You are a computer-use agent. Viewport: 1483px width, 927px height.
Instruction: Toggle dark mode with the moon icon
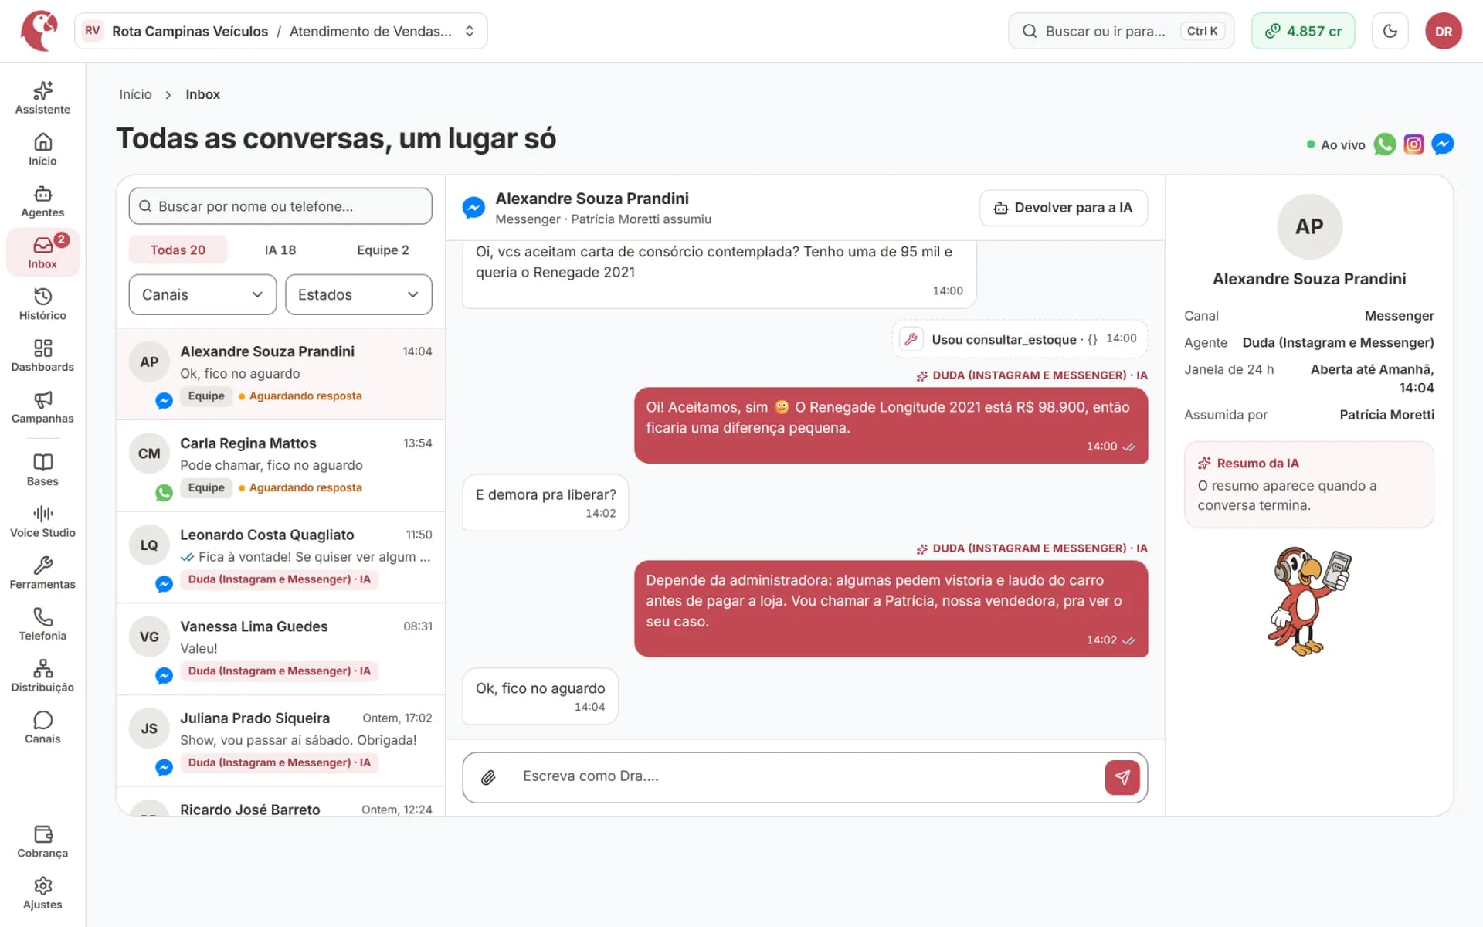point(1390,31)
